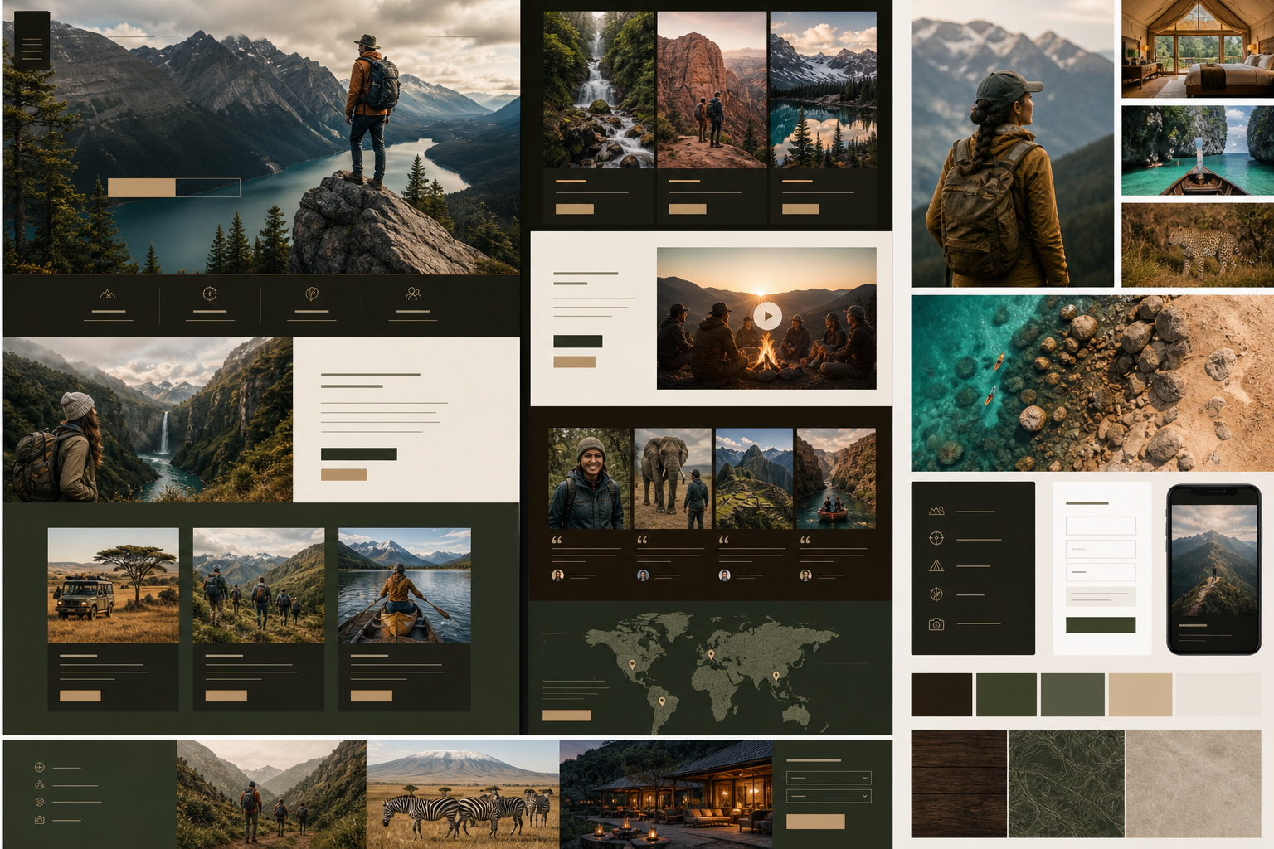Click the tan button in the world map section
The image size is (1274, 849).
pyautogui.click(x=566, y=715)
